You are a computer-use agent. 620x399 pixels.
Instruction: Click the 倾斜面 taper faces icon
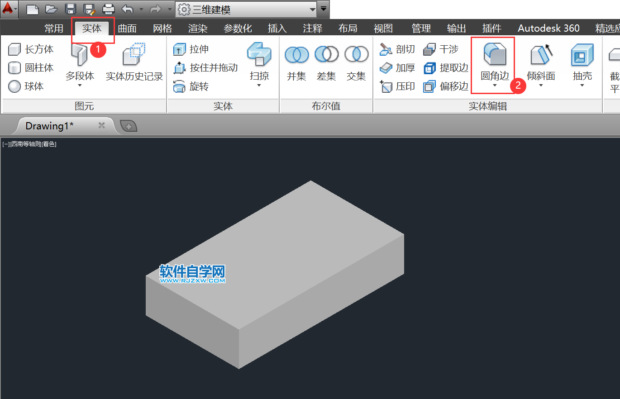541,55
